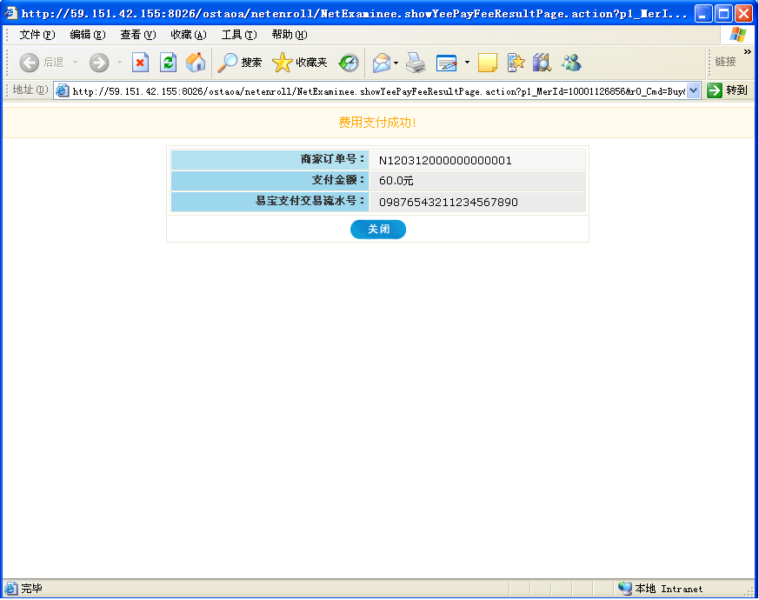The width and height of the screenshot is (759, 600).
Task: Click the 链接 links toolbar label
Action: (x=725, y=62)
